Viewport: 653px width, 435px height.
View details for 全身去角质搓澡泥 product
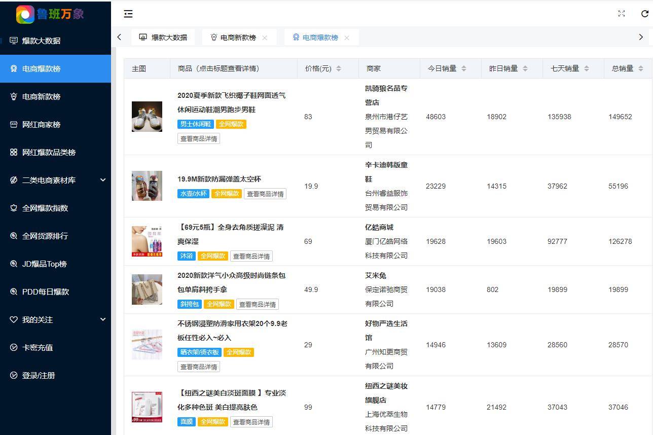[x=251, y=256]
